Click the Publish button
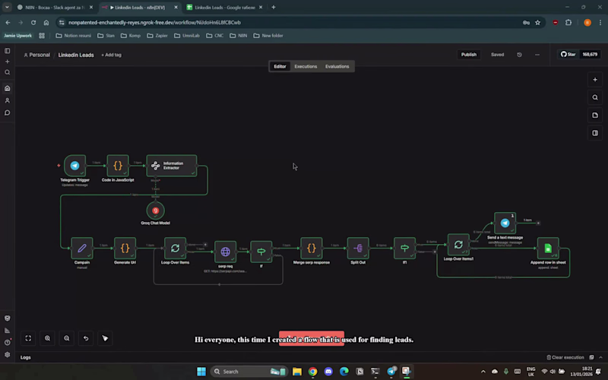Image resolution: width=608 pixels, height=380 pixels. tap(468, 55)
